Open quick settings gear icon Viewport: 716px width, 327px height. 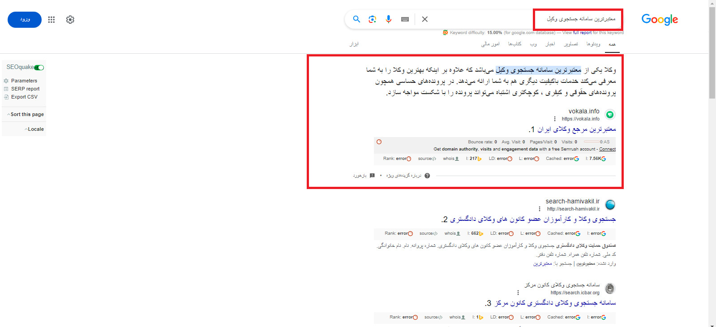(70, 20)
